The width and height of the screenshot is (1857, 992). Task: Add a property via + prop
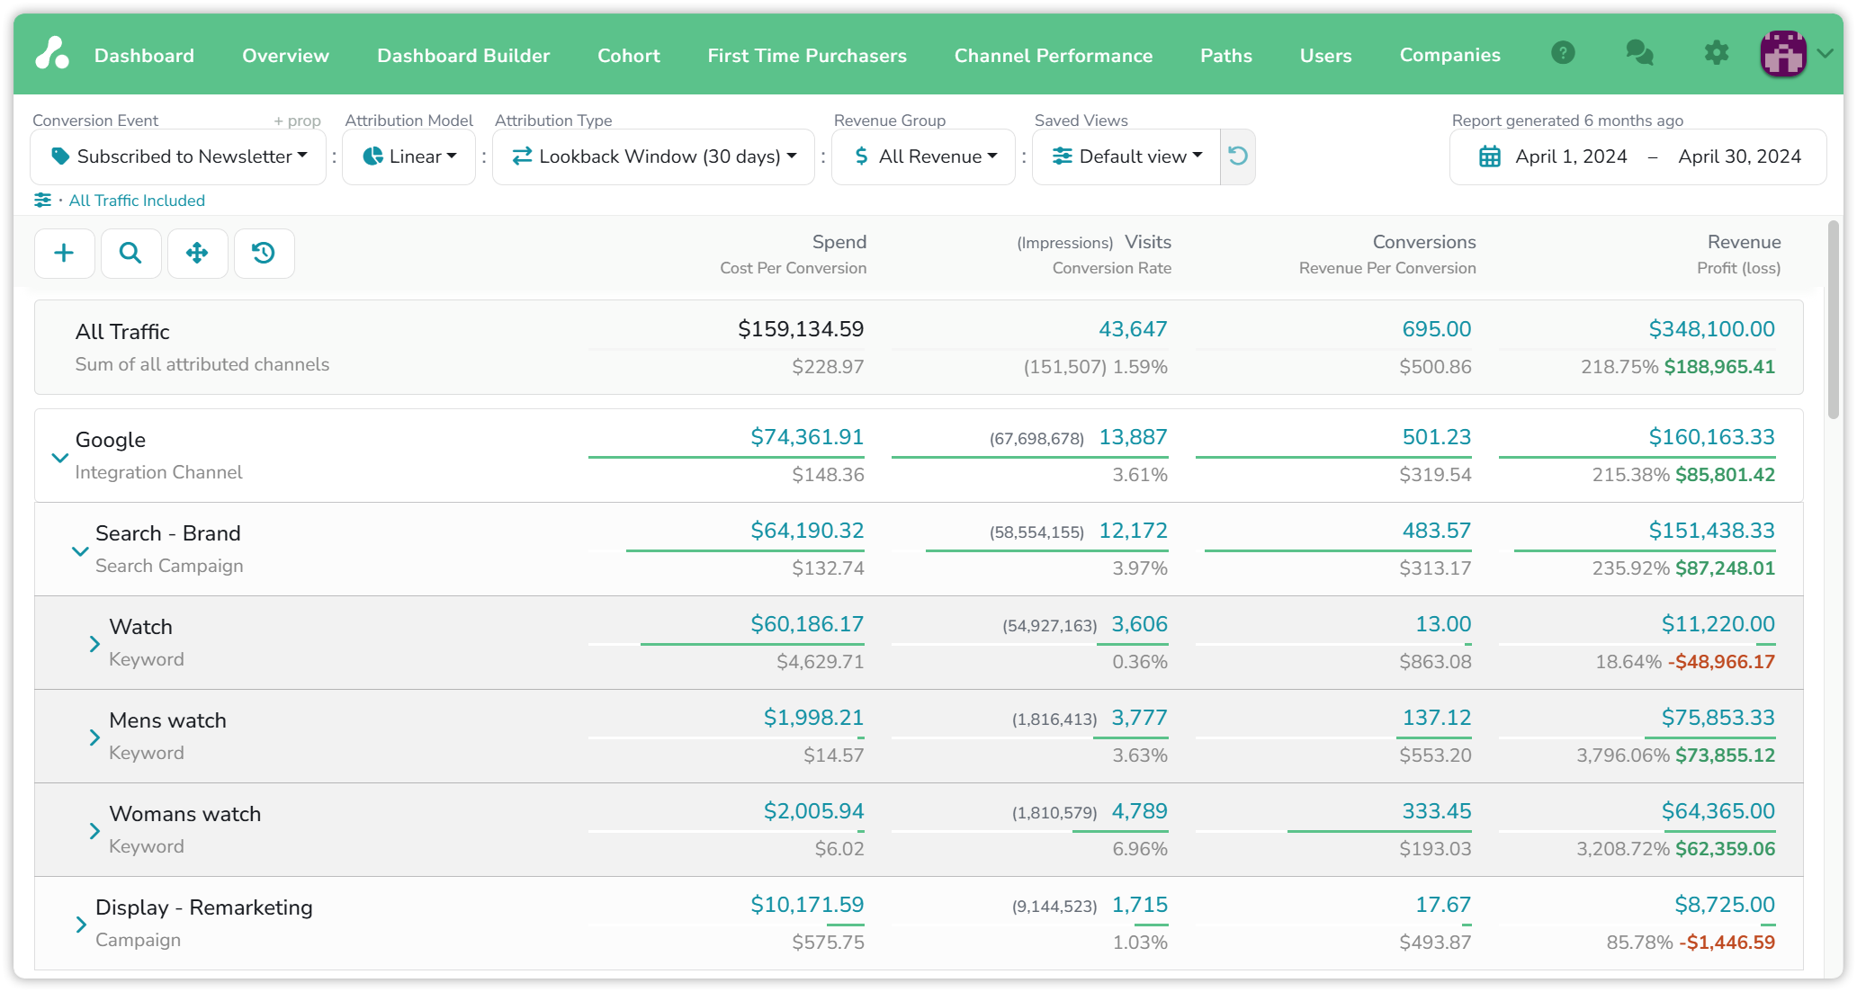coord(297,121)
